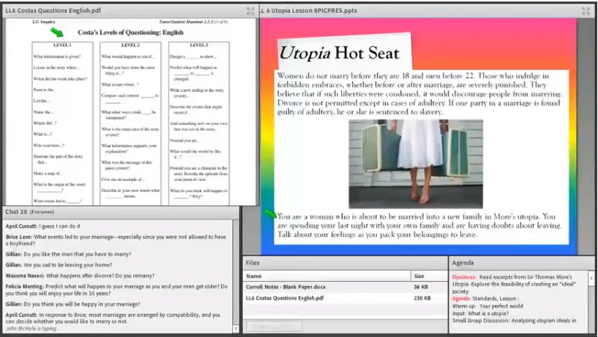Click the 'John McHale is typing' indicator
Viewport: 598px width, 337px height.
31,329
